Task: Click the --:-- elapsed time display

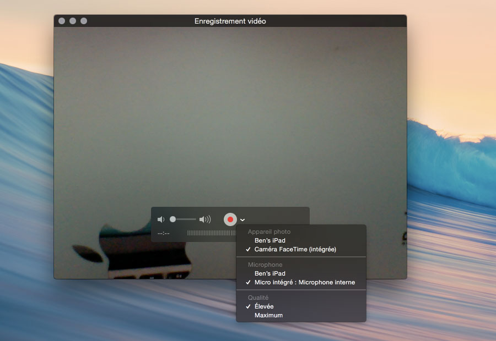Action: point(164,233)
